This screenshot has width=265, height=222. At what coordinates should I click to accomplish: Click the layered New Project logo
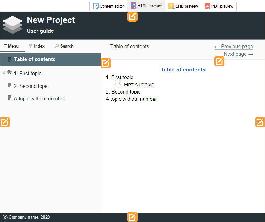point(13,25)
